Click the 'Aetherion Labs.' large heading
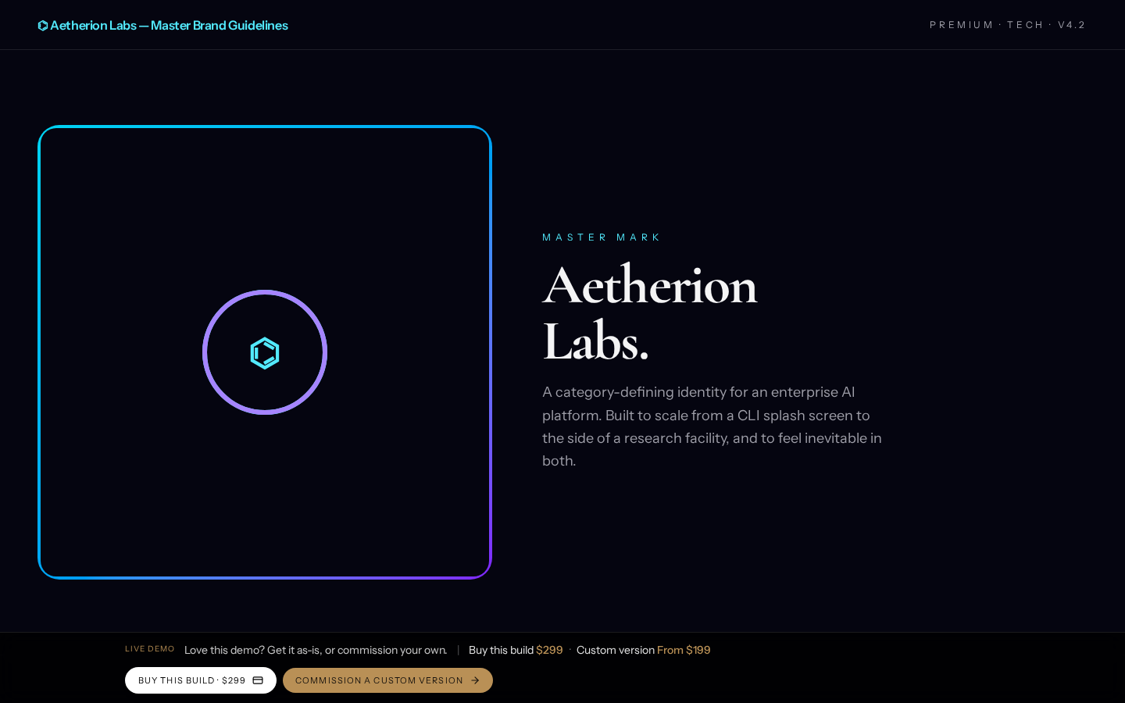 coord(650,313)
